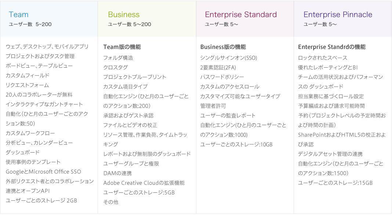Select the ダッシュボード item under Team
The width and height of the screenshot is (392, 217).
(22, 152)
